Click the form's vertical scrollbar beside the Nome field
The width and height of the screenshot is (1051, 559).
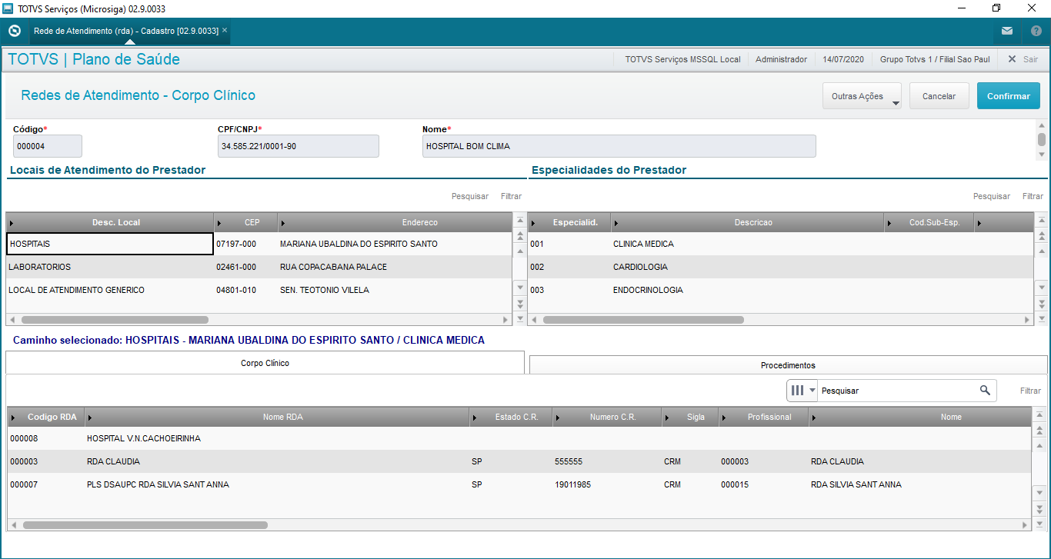click(x=1042, y=139)
